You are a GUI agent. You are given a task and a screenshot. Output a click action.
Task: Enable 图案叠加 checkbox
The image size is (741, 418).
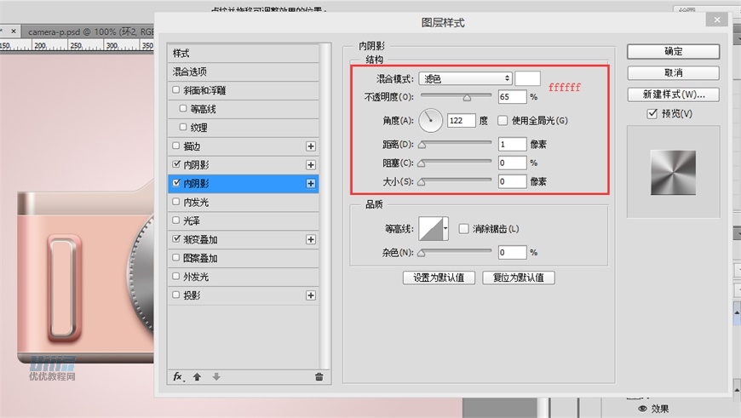point(176,257)
